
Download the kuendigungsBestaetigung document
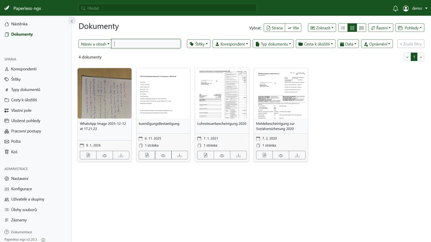(x=180, y=155)
